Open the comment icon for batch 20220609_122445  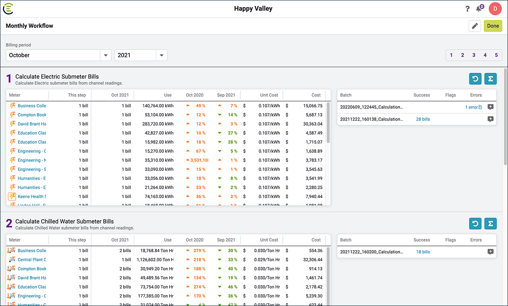490,108
